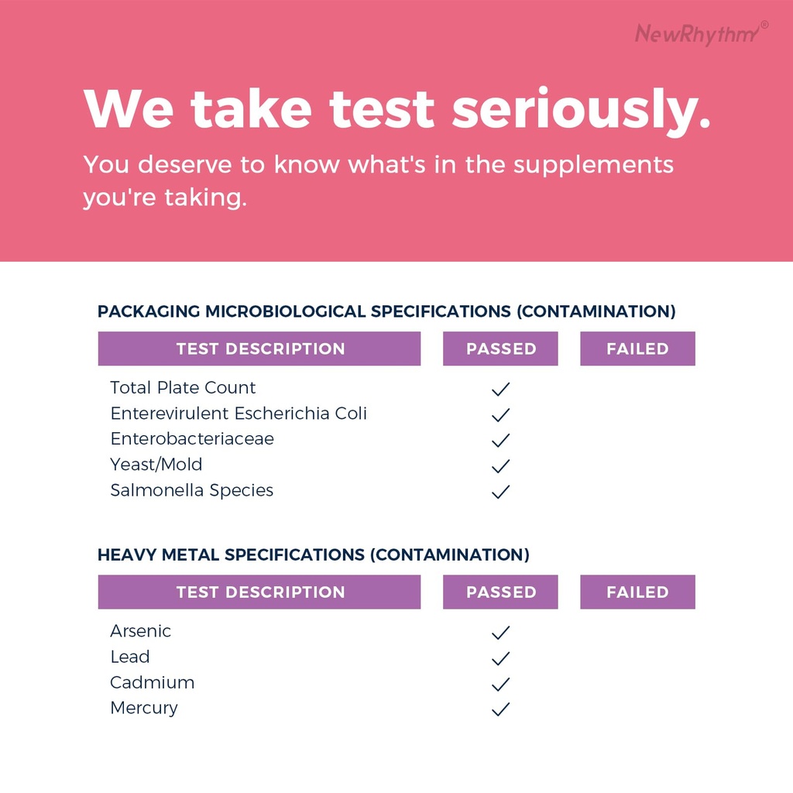The image size is (793, 793).
Task: Select the Yeast/Mold passed checkmark
Action: 501,465
